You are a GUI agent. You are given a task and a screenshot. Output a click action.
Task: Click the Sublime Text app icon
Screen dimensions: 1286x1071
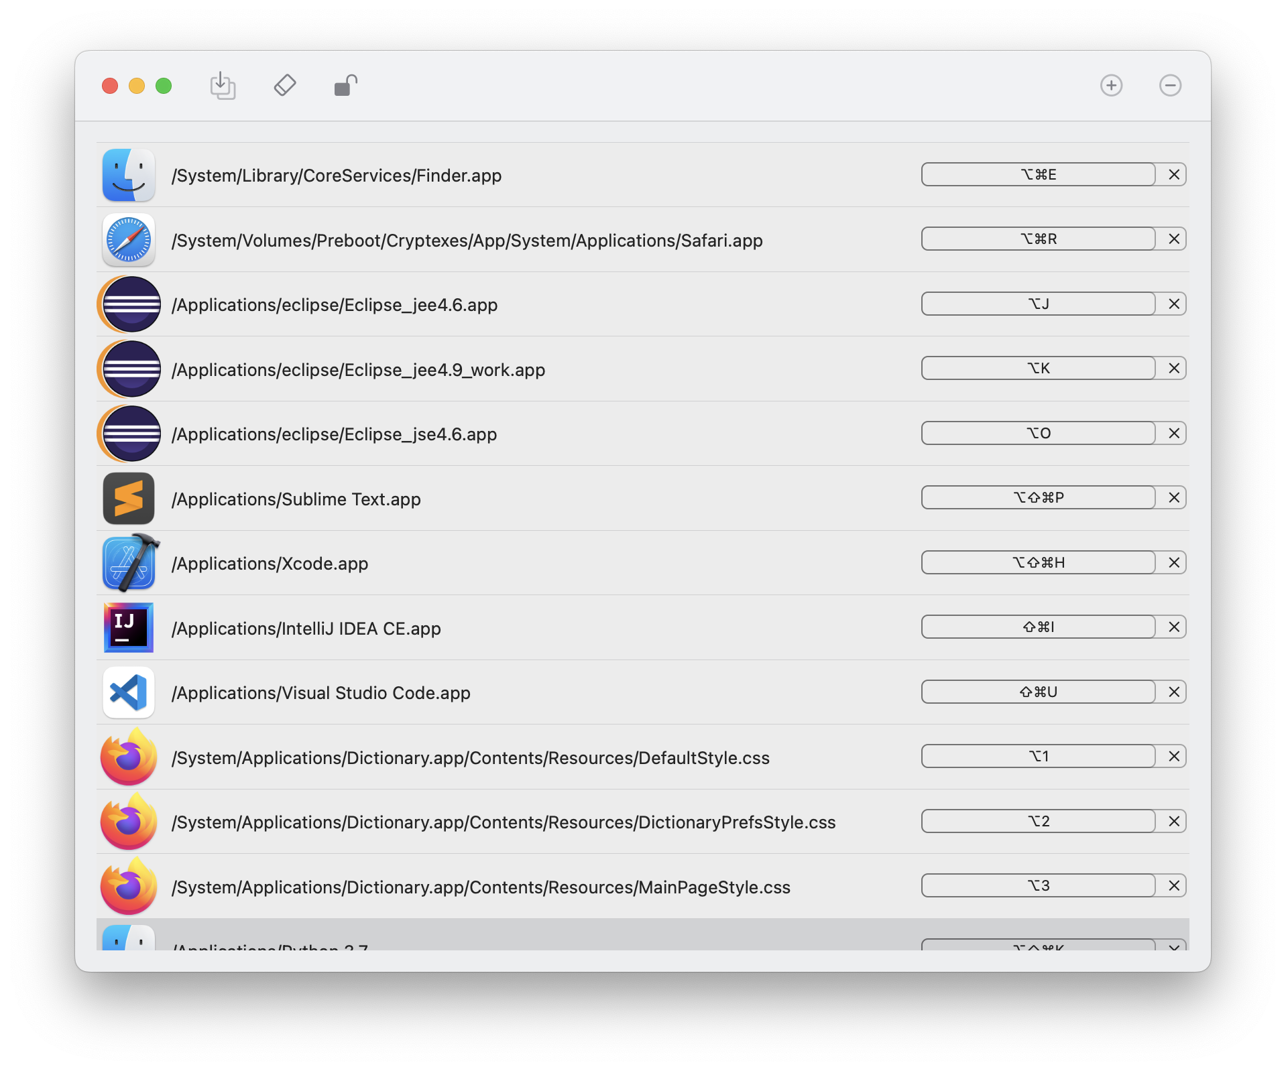click(129, 499)
